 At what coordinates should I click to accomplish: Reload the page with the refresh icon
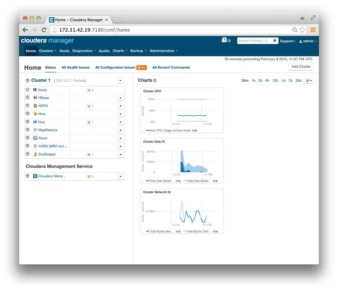click(x=44, y=30)
